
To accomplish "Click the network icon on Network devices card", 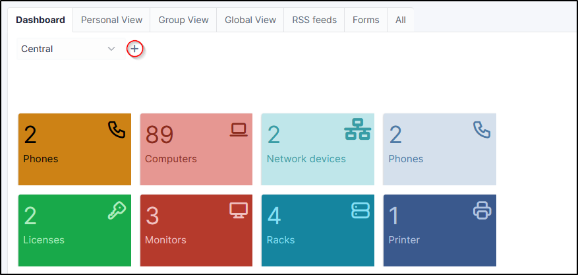I will click(x=358, y=130).
